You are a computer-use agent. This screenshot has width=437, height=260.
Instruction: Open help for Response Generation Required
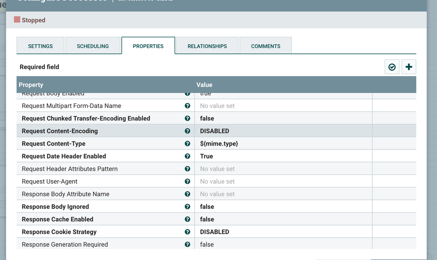click(187, 244)
